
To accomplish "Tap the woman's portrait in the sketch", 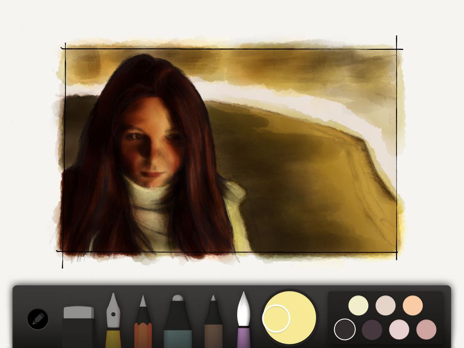I will [x=148, y=148].
